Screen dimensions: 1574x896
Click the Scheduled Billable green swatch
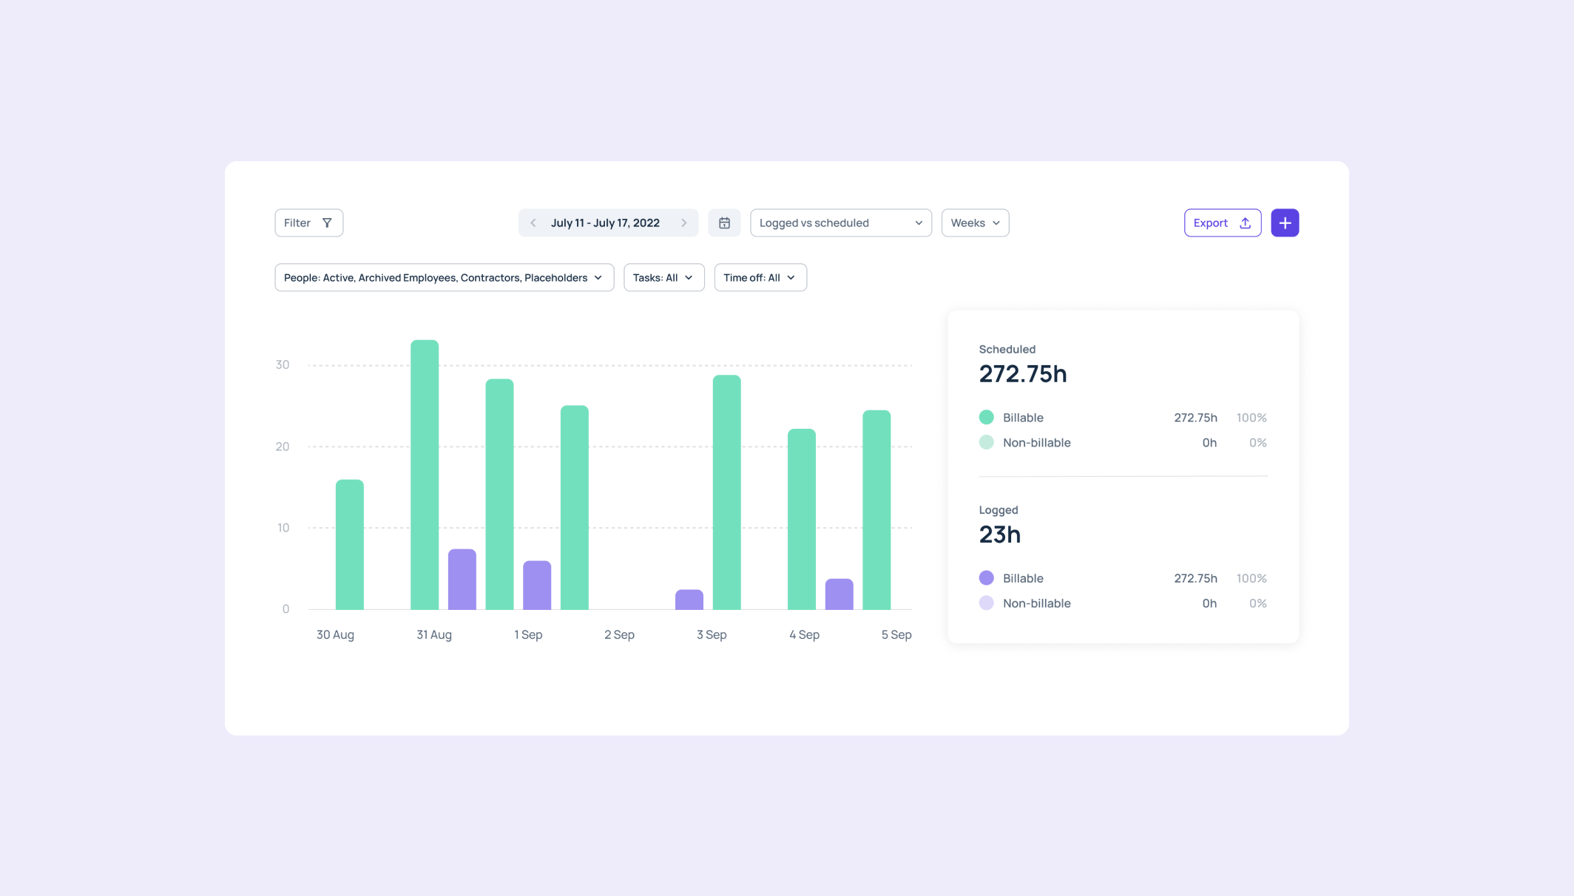point(986,417)
